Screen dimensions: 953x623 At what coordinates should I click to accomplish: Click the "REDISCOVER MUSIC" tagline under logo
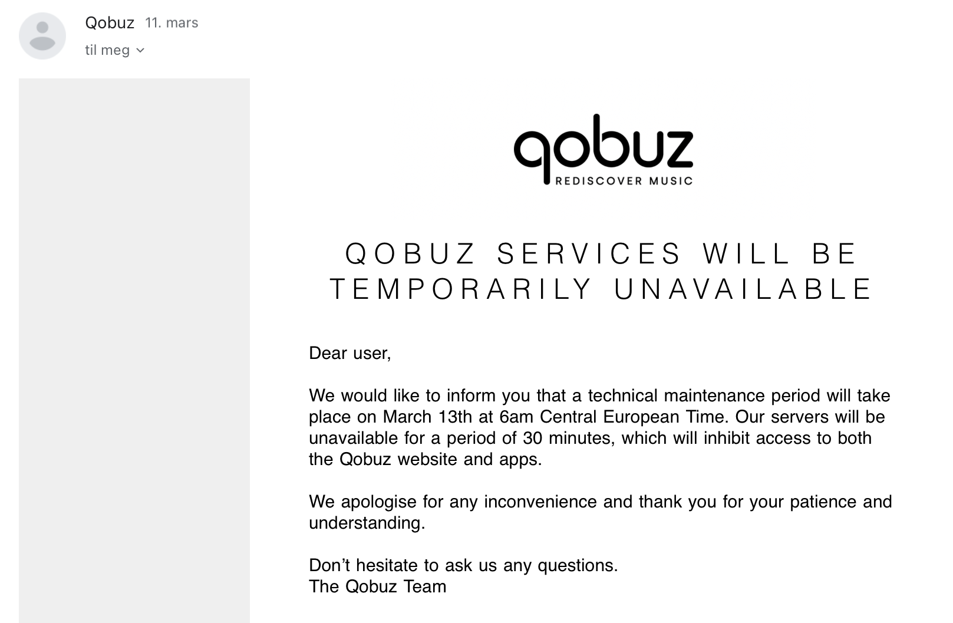tap(624, 181)
